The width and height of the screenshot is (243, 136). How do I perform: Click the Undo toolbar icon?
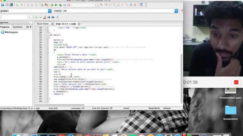(17, 5)
